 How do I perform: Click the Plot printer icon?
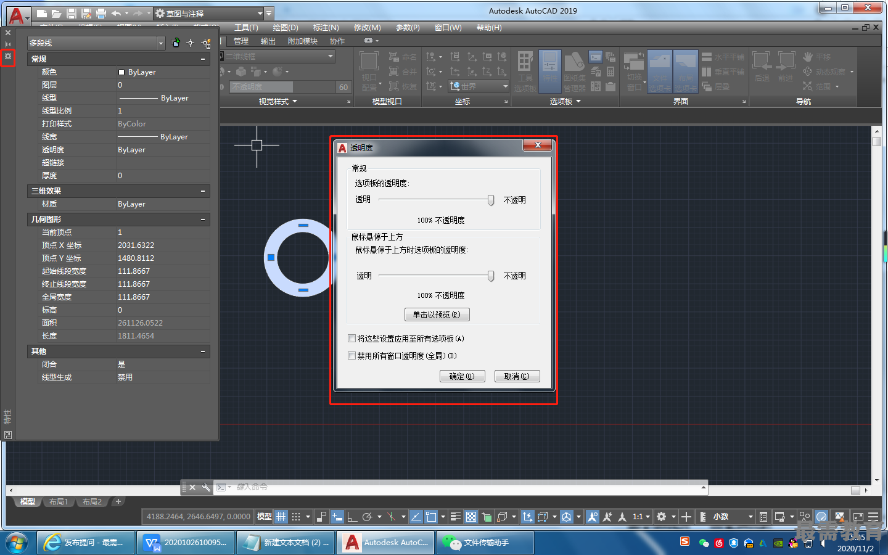(101, 13)
